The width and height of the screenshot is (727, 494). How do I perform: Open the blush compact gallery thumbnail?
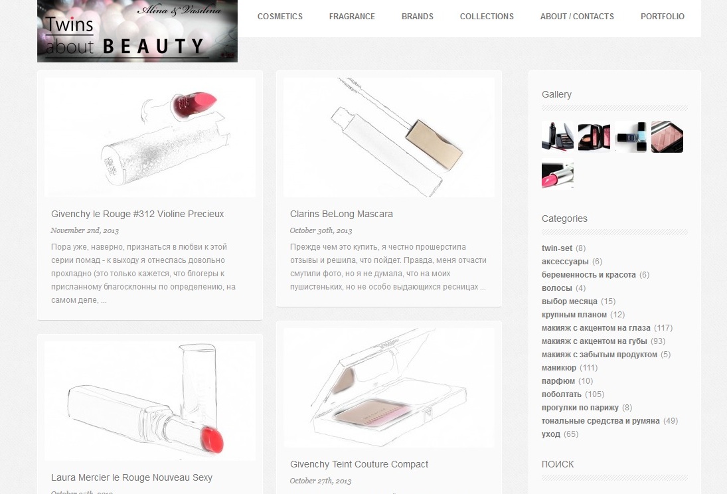click(594, 137)
